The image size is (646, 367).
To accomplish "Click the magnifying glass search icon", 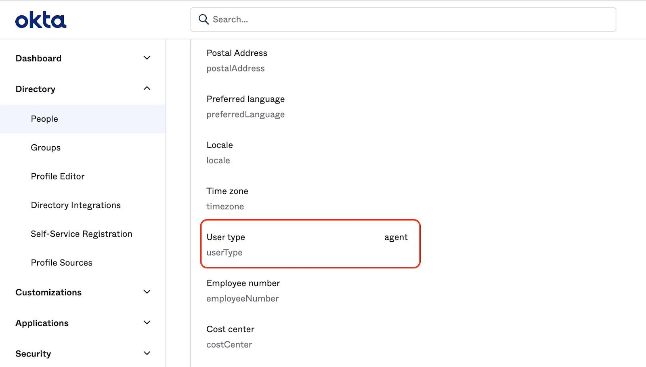I will pos(203,19).
